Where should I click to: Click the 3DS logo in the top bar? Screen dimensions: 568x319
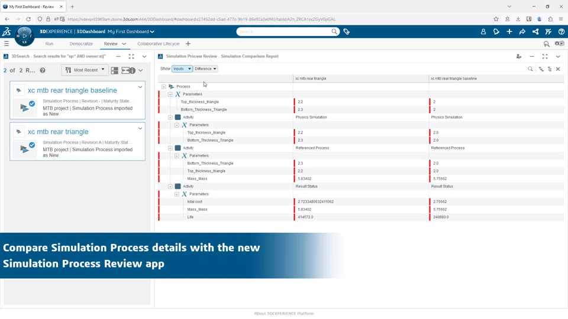tap(7, 31)
